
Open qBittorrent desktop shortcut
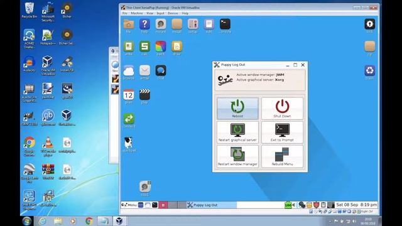point(48,118)
